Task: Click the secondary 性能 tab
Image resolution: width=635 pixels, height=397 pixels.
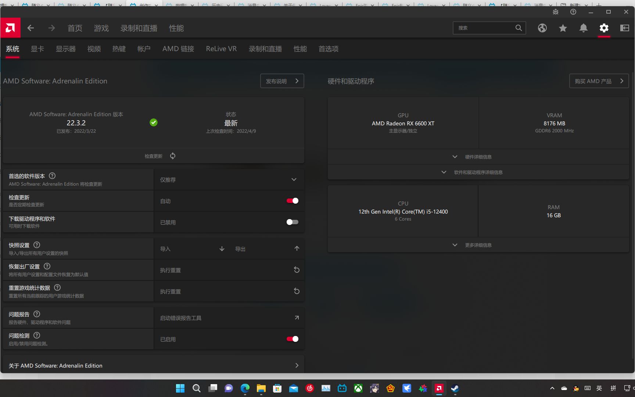Action: 300,49
